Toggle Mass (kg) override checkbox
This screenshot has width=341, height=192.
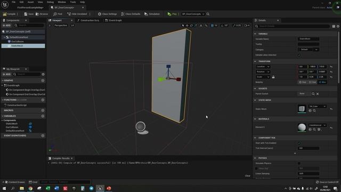pos(256,169)
